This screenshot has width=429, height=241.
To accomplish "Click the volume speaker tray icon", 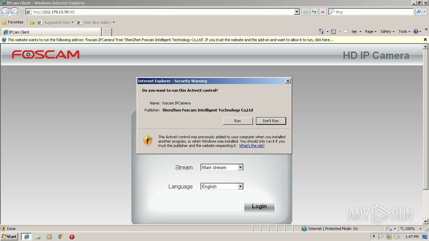I will 397,237.
